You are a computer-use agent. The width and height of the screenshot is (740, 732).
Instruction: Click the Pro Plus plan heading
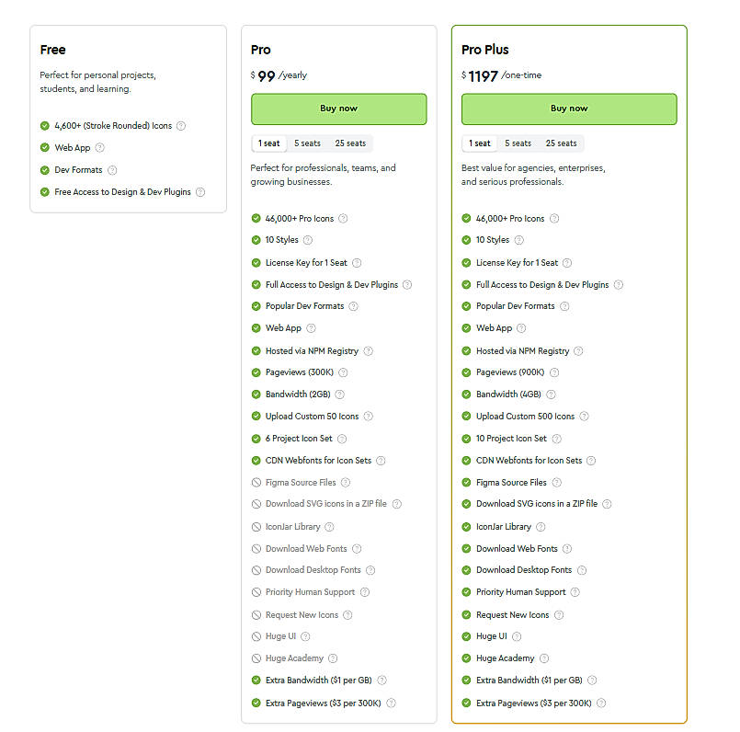485,50
